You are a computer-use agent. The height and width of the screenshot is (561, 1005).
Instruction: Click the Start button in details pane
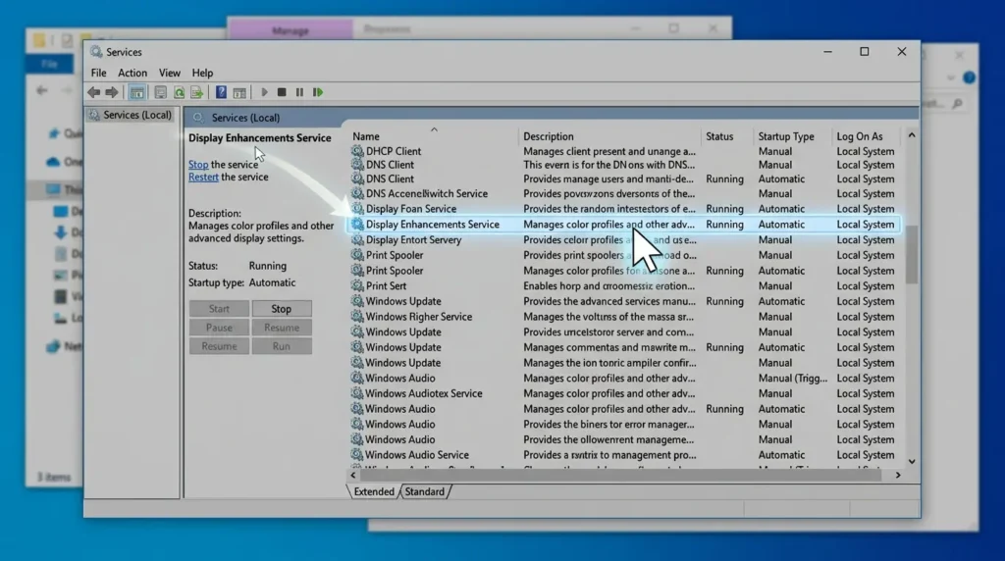(x=219, y=309)
